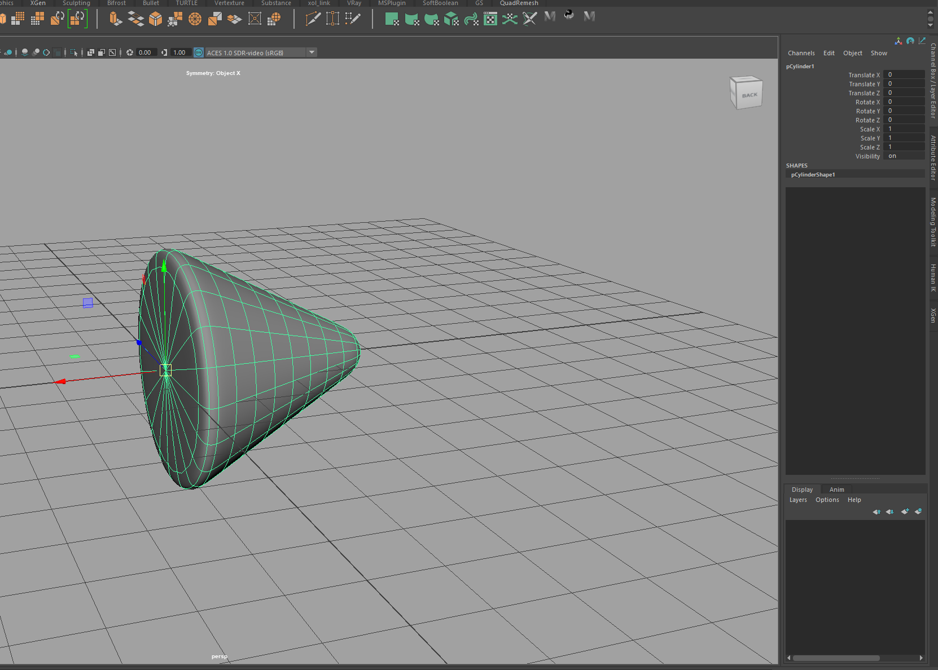Click the Rotate Y value field
This screenshot has width=938, height=670.
click(x=904, y=111)
